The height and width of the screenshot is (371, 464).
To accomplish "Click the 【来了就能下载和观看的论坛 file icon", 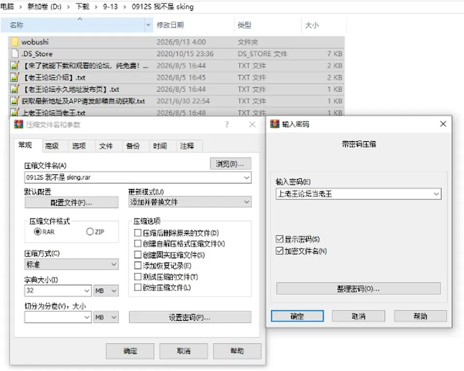I will 15,65.
